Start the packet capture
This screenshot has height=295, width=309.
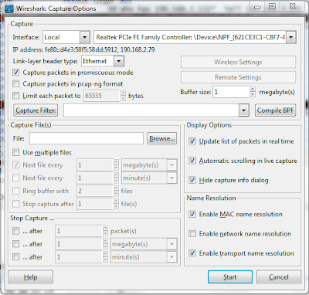(230, 277)
